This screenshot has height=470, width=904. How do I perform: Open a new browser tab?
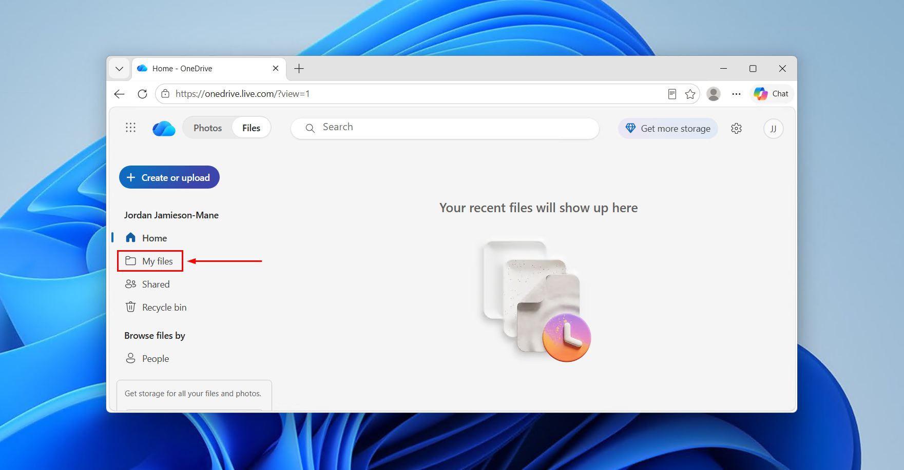(x=299, y=68)
